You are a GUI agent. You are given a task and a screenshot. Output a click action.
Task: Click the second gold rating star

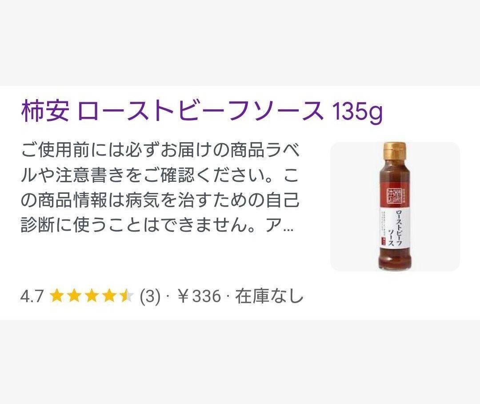point(74,296)
